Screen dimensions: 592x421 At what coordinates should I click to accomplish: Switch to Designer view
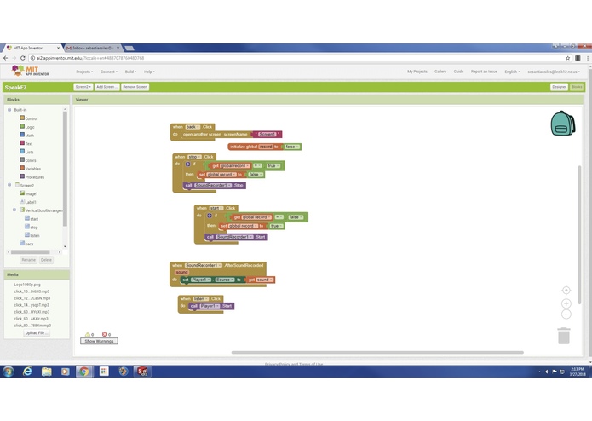click(x=559, y=87)
